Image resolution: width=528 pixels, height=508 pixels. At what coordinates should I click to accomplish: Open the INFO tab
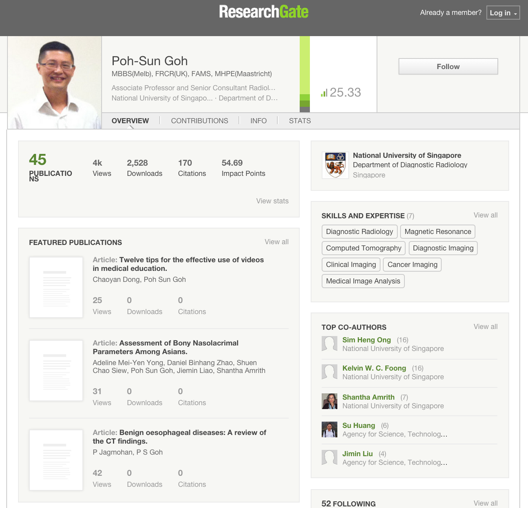tap(259, 121)
